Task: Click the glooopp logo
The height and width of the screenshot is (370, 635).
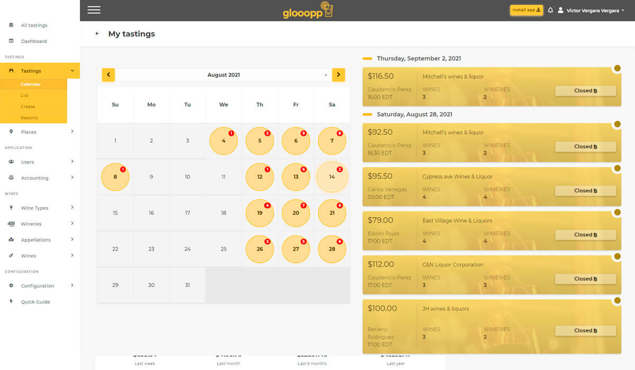Action: pyautogui.click(x=308, y=11)
